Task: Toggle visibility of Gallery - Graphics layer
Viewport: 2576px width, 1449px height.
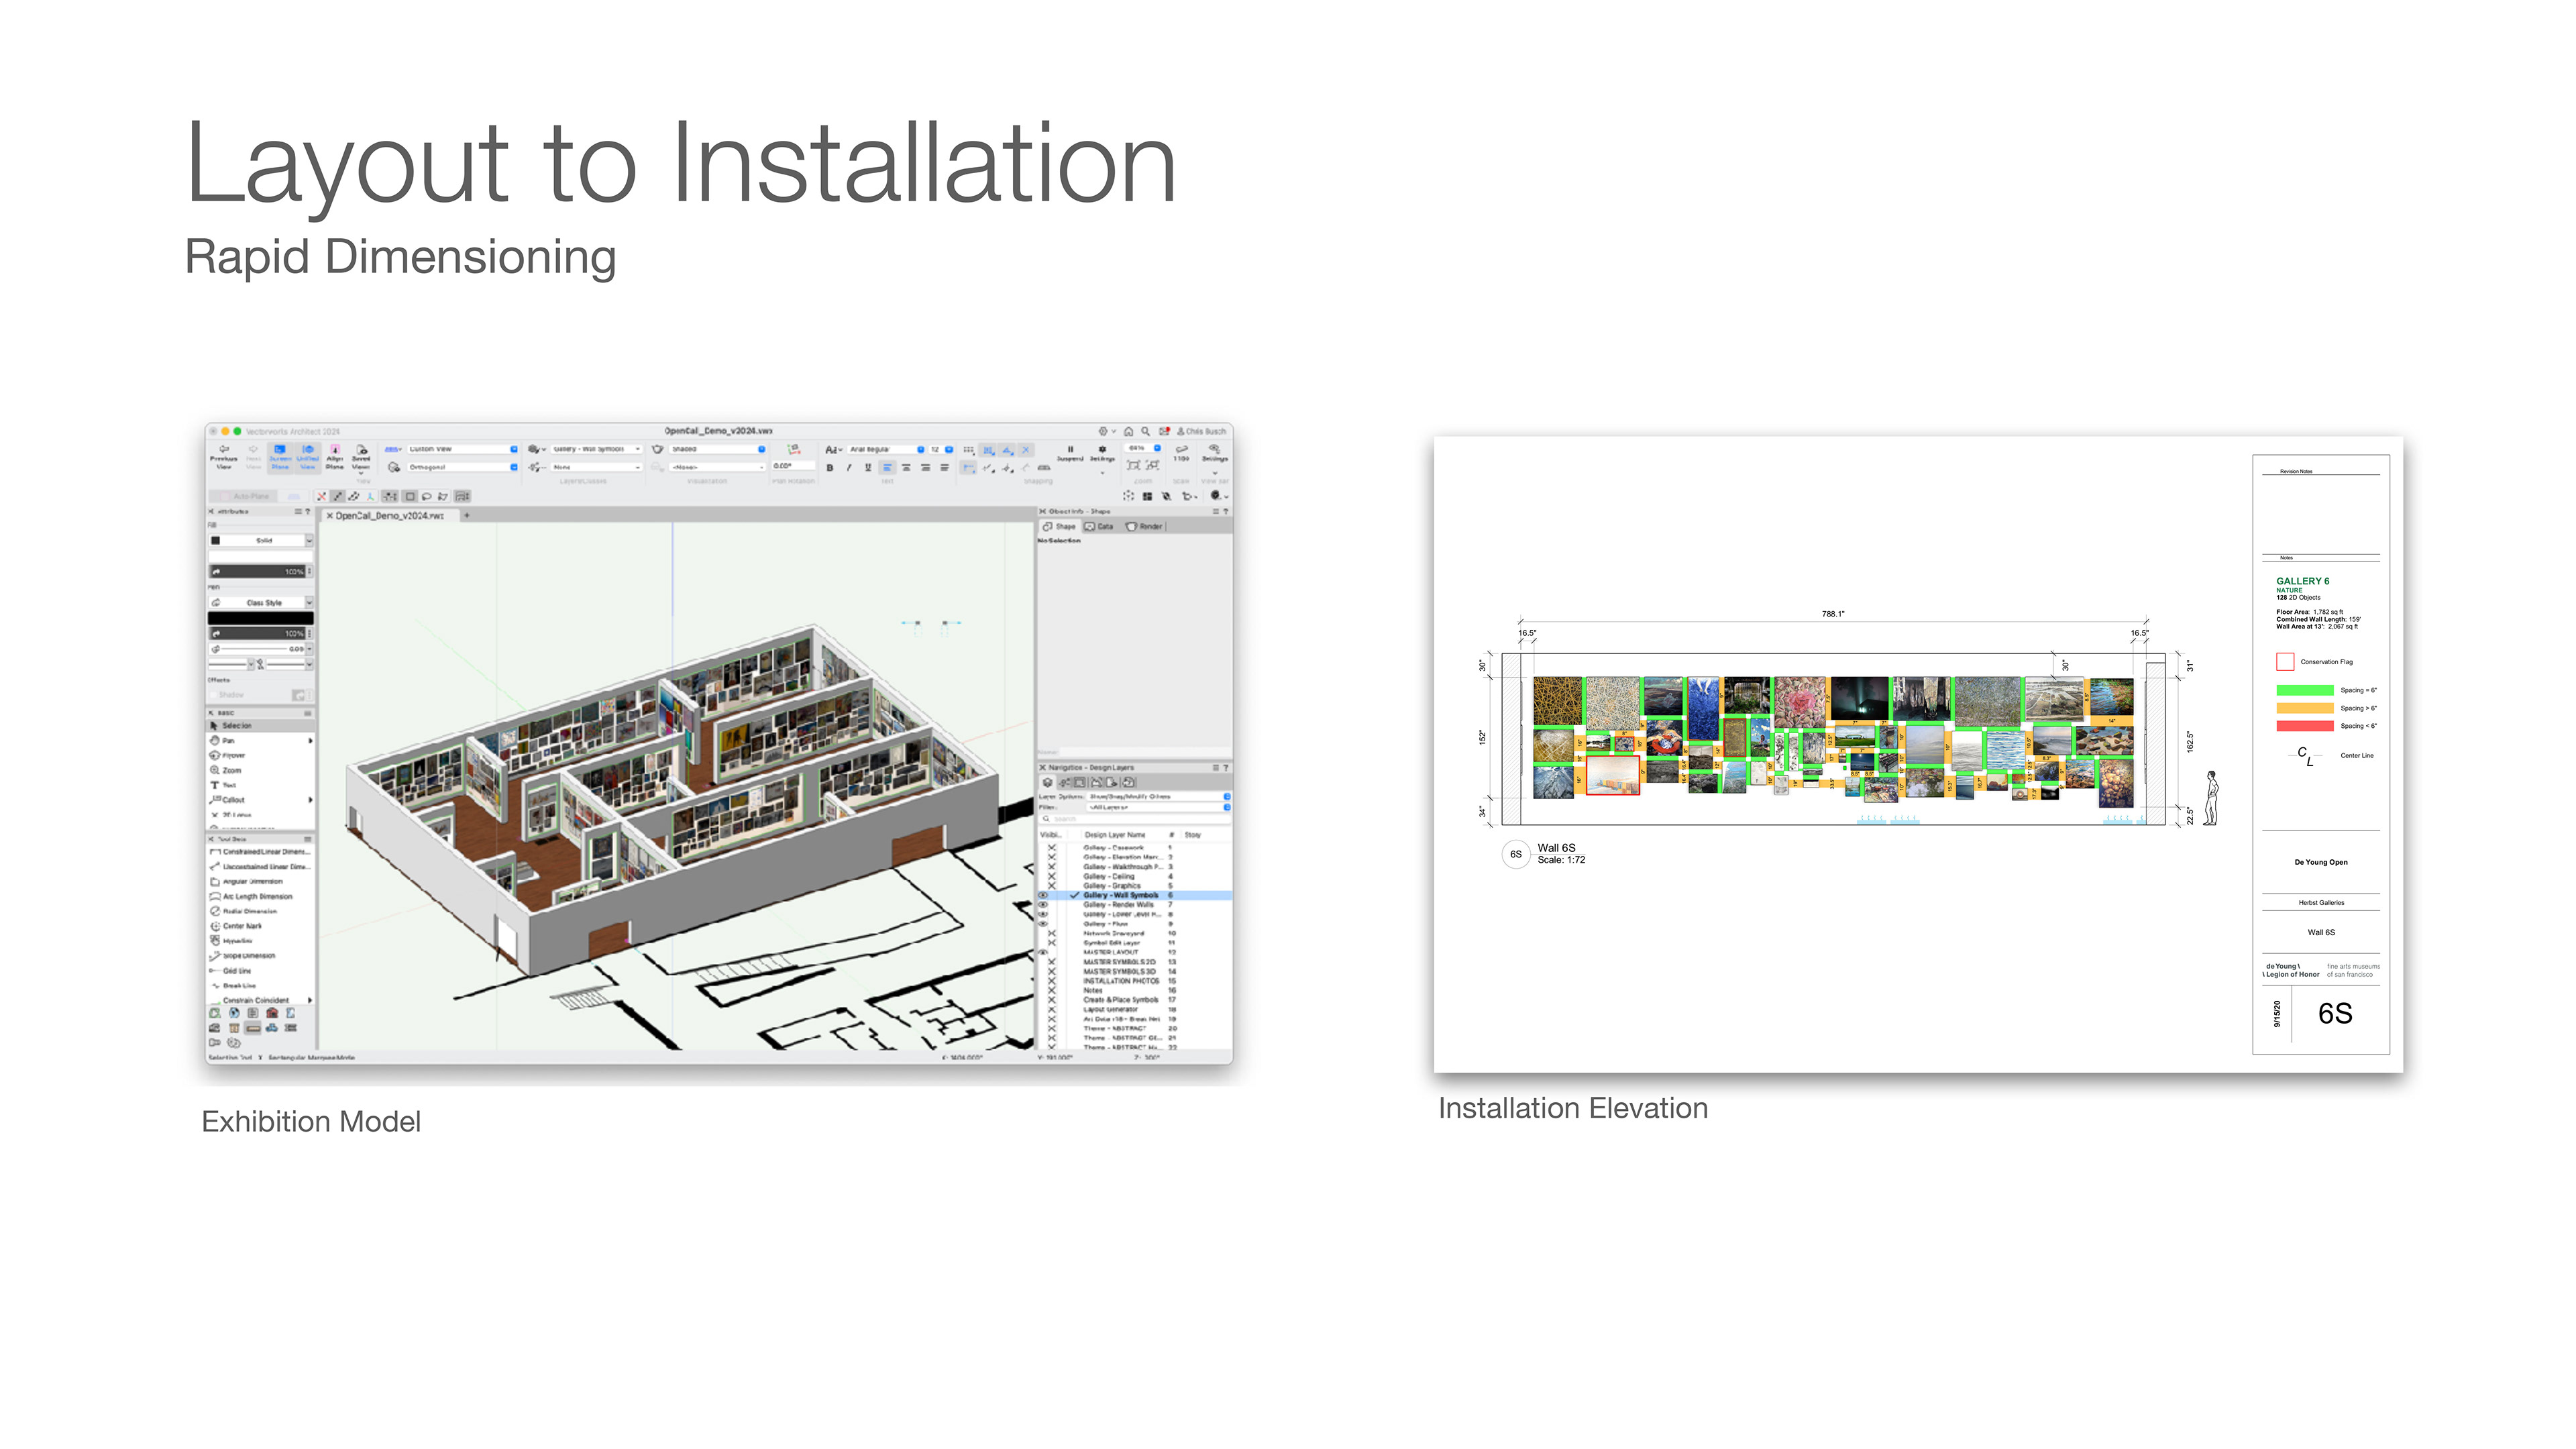Action: click(1051, 886)
